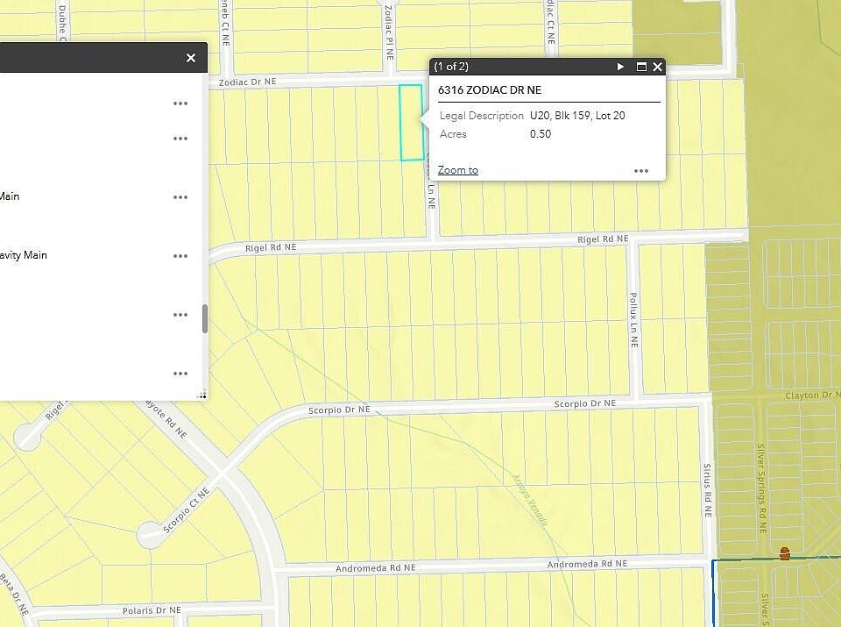Click the hydrant marker on Andromeda Rd
This screenshot has height=627, width=841.
[x=785, y=553]
